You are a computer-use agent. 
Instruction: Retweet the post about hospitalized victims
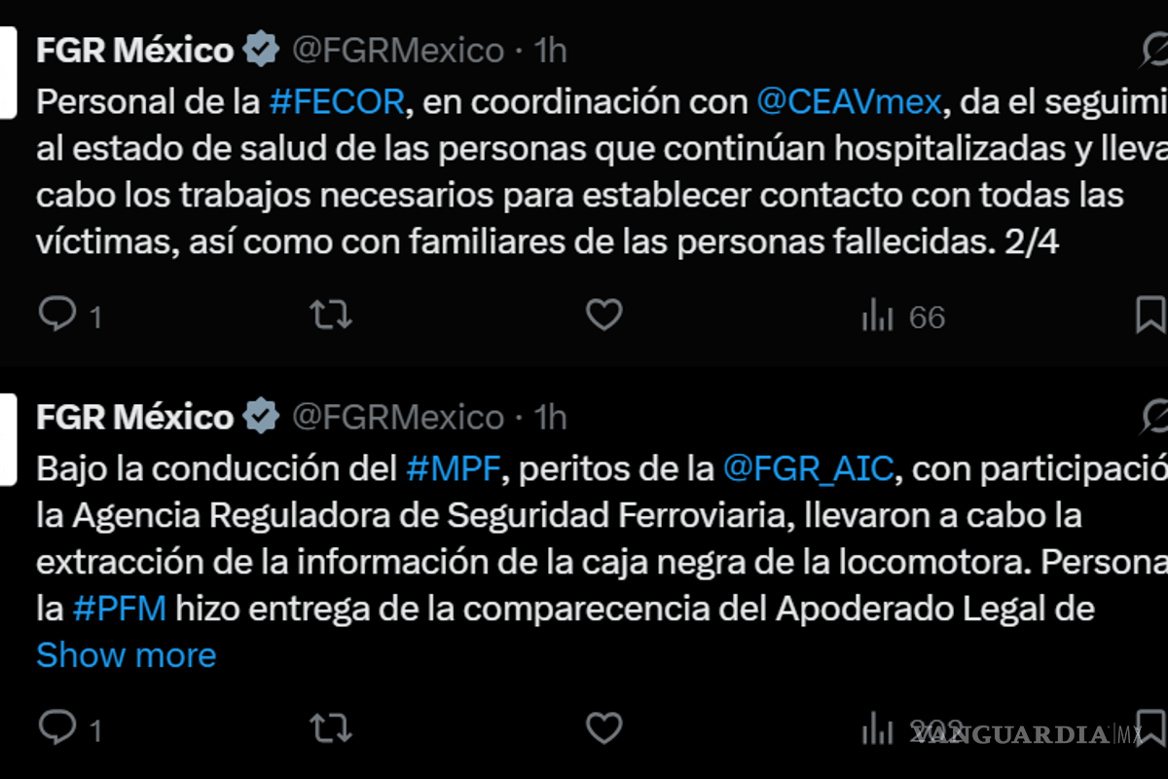click(x=330, y=315)
